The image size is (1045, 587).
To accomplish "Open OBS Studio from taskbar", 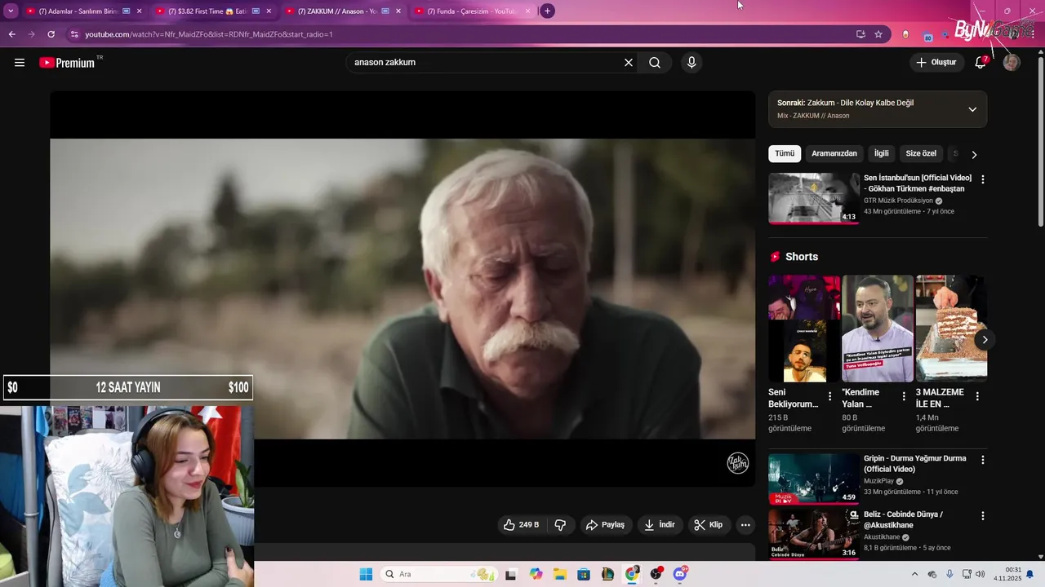I will pos(656,574).
